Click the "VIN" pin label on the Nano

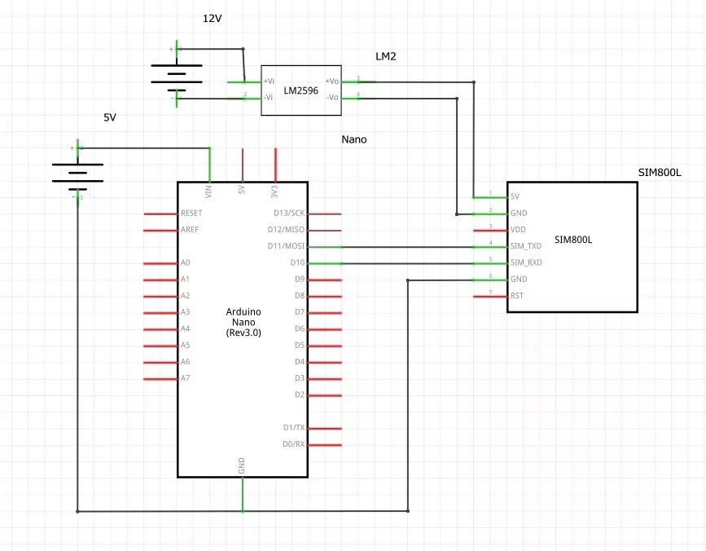(208, 192)
